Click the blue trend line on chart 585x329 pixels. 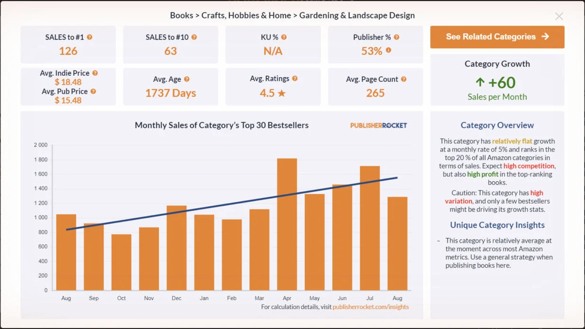pos(232,204)
